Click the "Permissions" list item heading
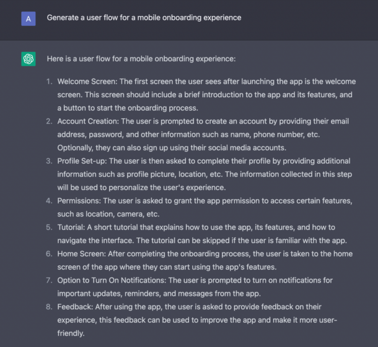Image resolution: width=378 pixels, height=347 pixels. pos(79,202)
